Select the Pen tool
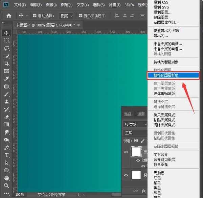203x198 pixels. pos(6,148)
